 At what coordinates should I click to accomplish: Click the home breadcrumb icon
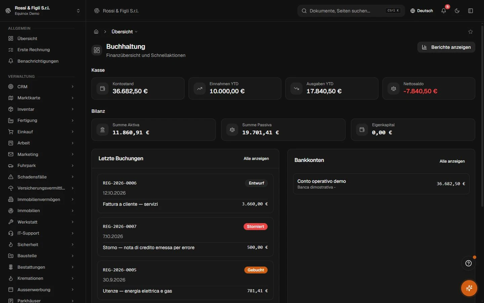tap(96, 32)
